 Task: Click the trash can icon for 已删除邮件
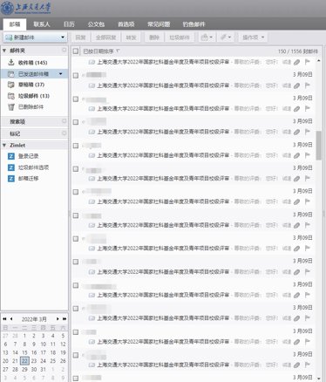click(11, 107)
